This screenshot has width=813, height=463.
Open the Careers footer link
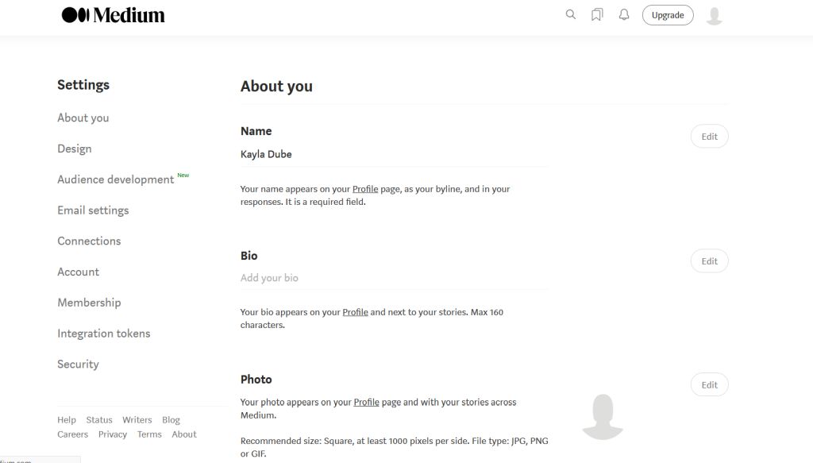[x=72, y=434]
